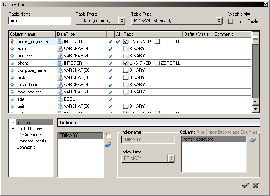Image resolution: width=270 pixels, height=196 pixels.
Task: Select PRIMARY in the index list
Action: (x=81, y=135)
